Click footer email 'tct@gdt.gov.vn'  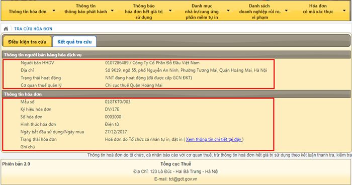click(x=183, y=179)
